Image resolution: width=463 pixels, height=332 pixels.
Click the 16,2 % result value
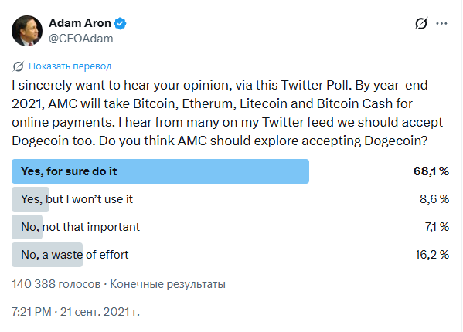pyautogui.click(x=432, y=255)
